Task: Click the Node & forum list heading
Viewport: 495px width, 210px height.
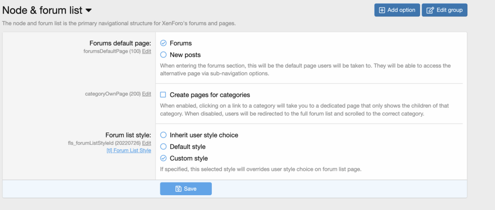Action: [42, 10]
